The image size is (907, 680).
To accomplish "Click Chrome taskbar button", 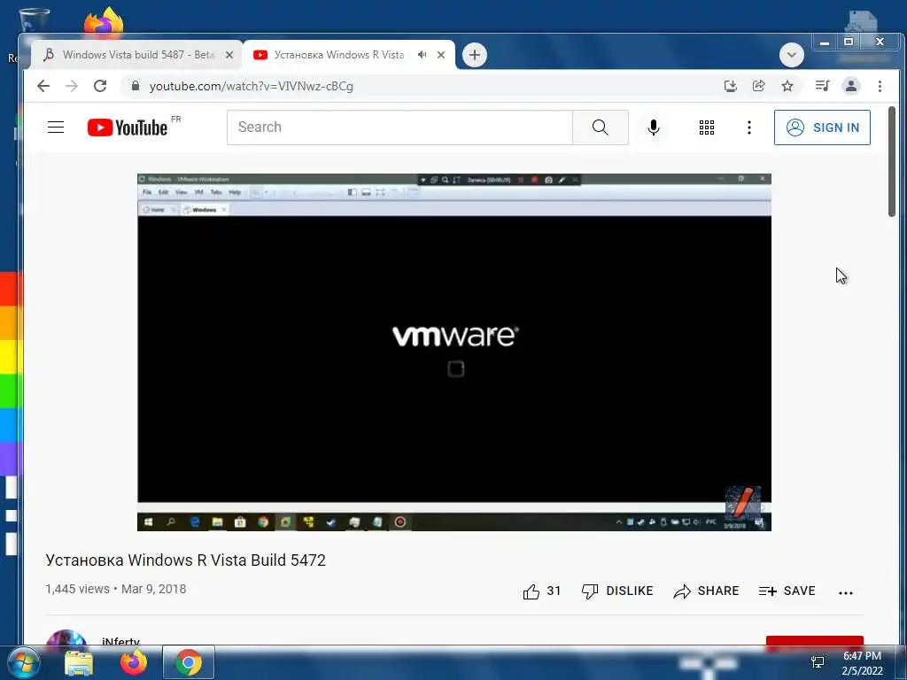I will tap(189, 662).
